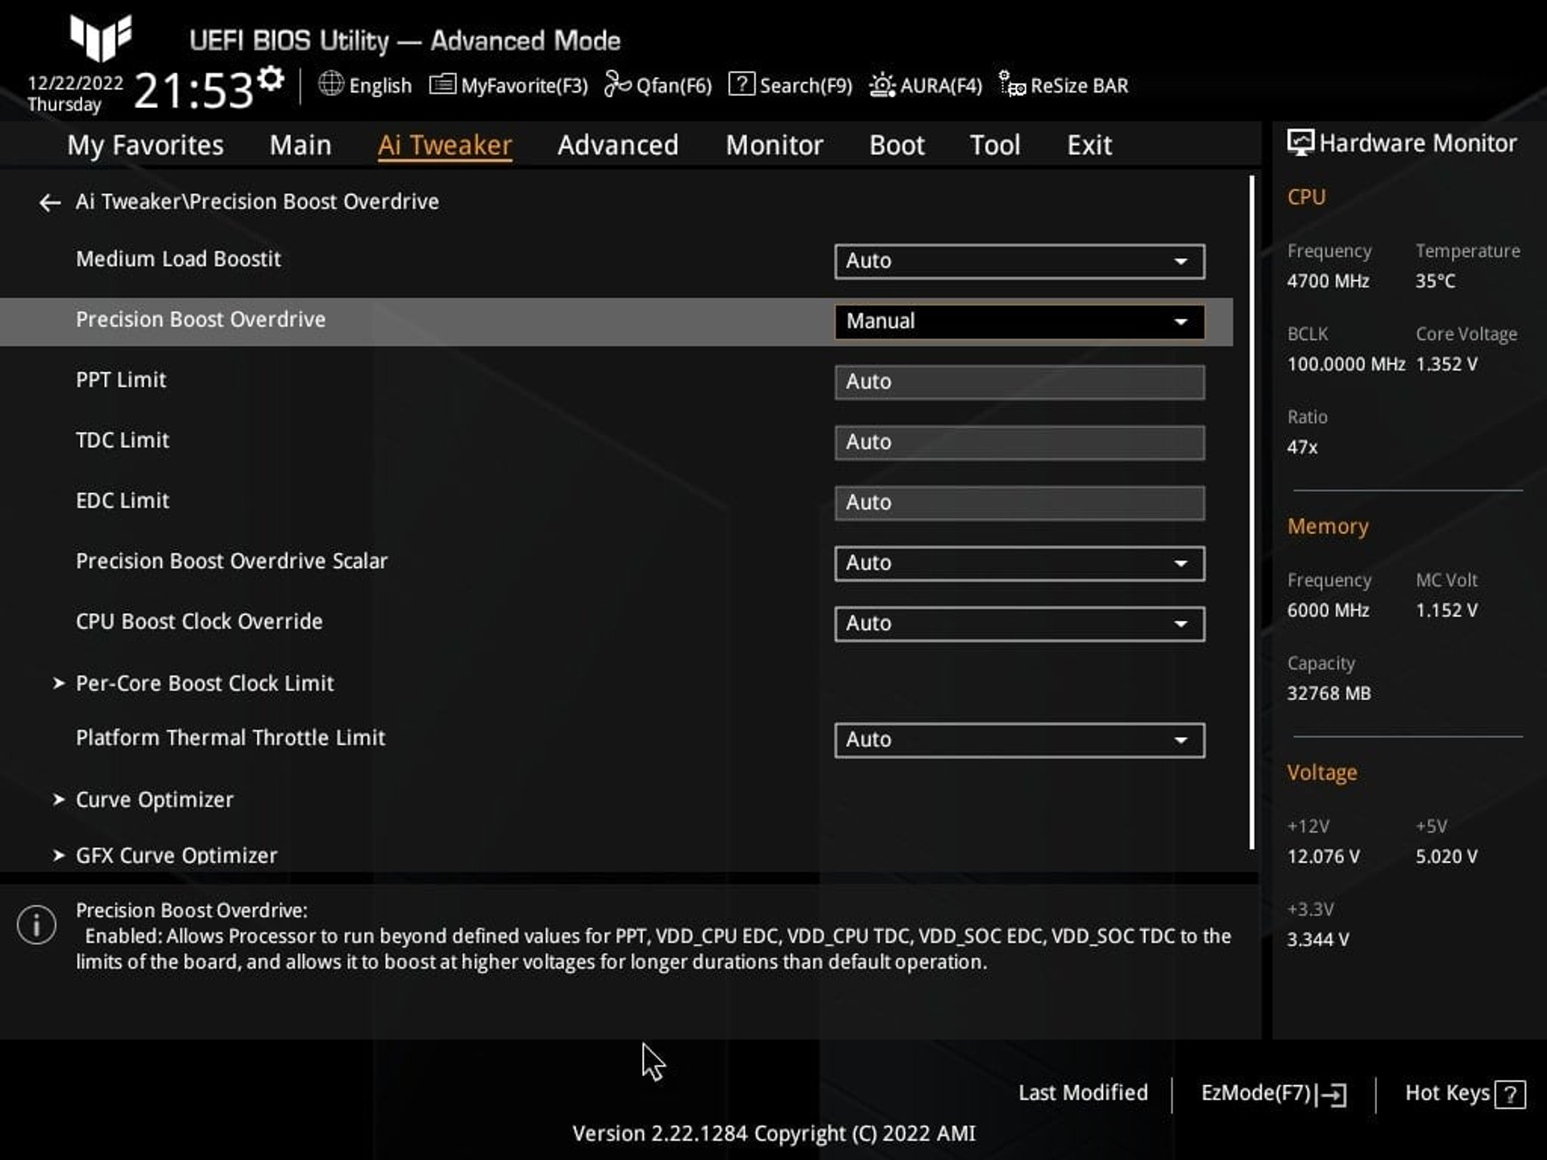Image resolution: width=1547 pixels, height=1160 pixels.
Task: Click the EDC Limit label
Action: point(122,501)
